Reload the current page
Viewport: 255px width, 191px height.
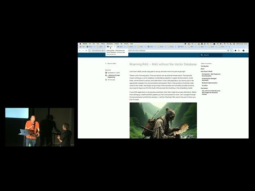(x=86, y=51)
